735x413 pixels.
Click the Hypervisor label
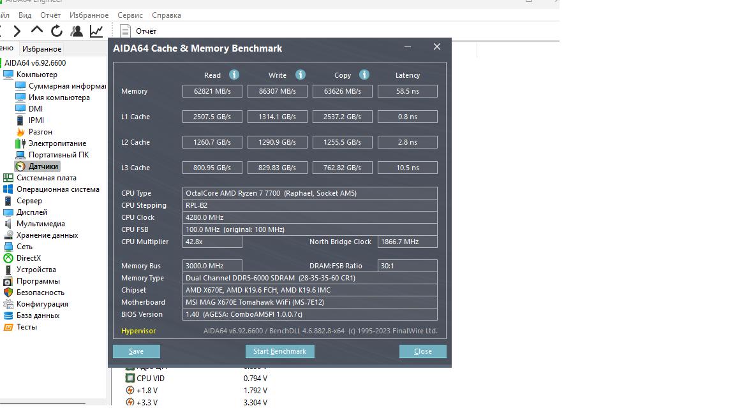pos(138,331)
